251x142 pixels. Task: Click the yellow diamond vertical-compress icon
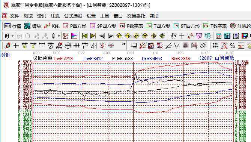point(153,36)
